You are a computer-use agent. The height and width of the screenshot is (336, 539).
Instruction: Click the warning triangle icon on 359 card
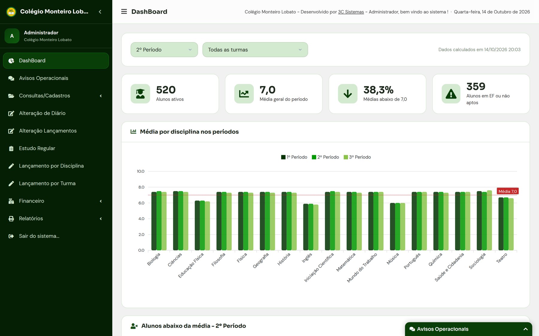point(451,94)
